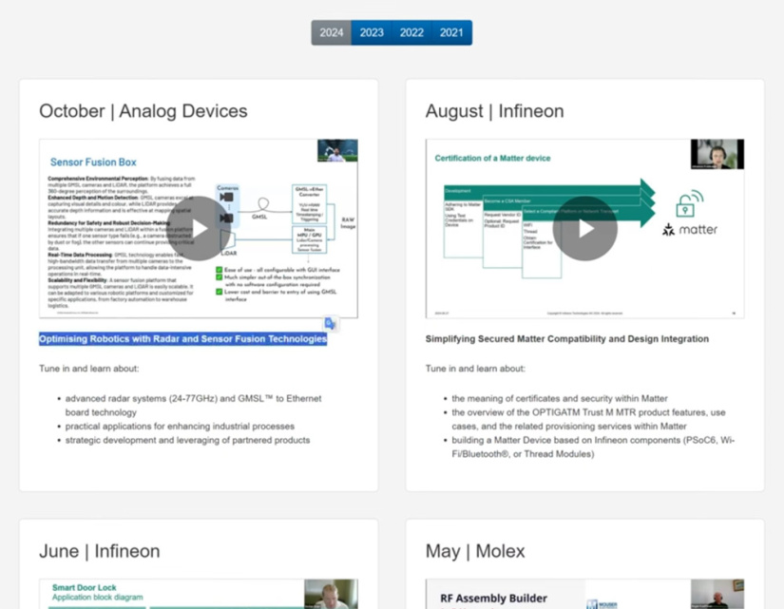Click the LiDAR icon in the GMSL diagram

[x=226, y=238]
